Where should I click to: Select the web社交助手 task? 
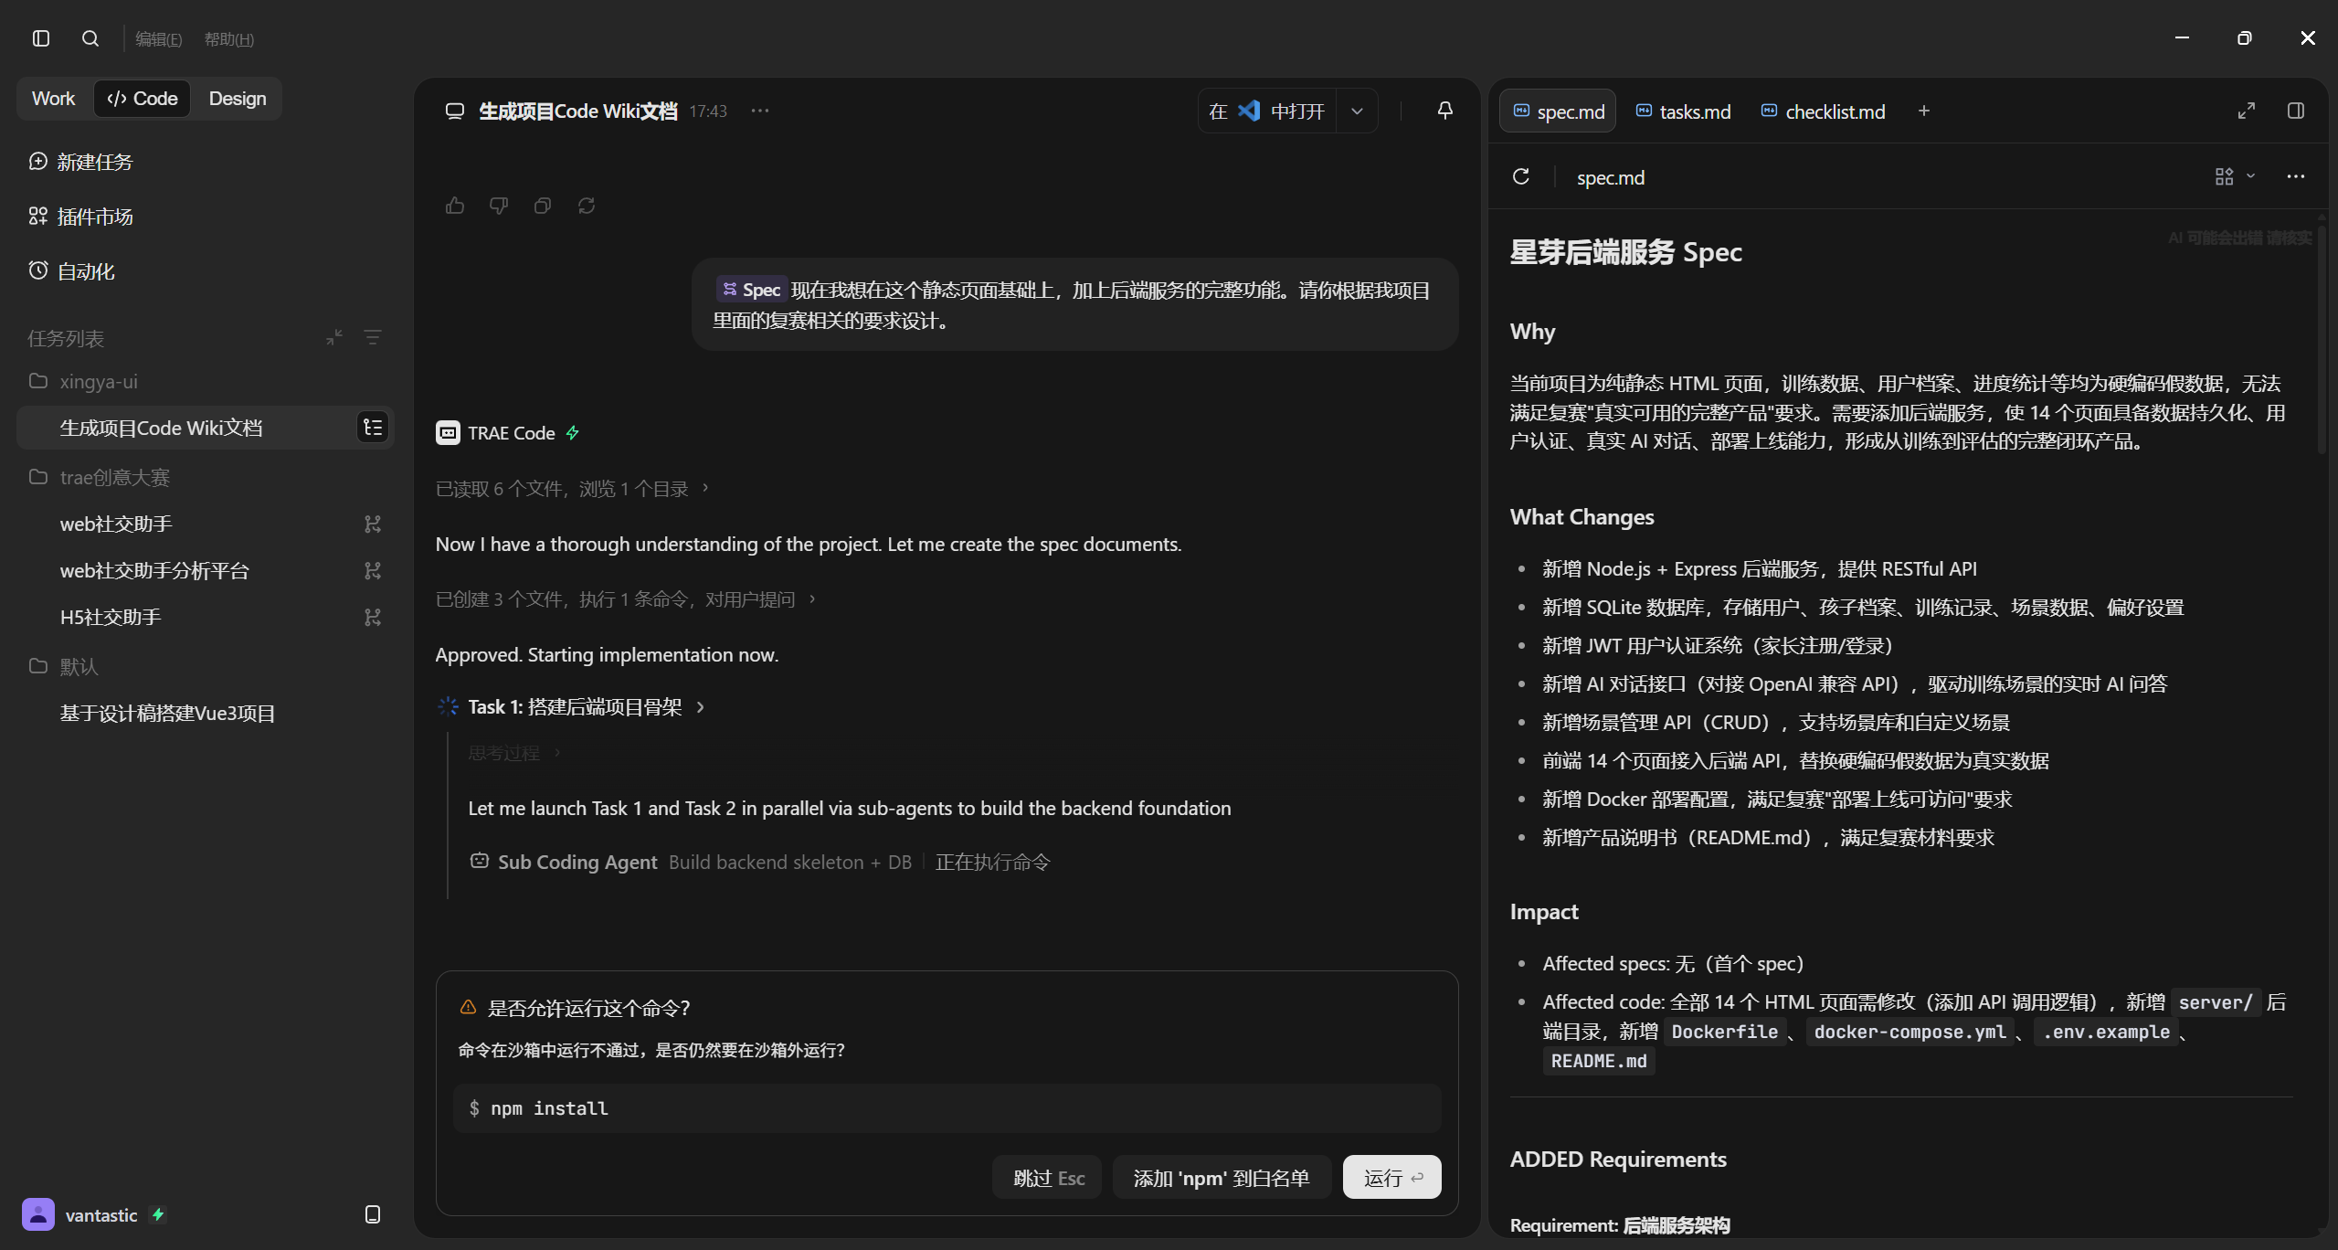pos(116,524)
